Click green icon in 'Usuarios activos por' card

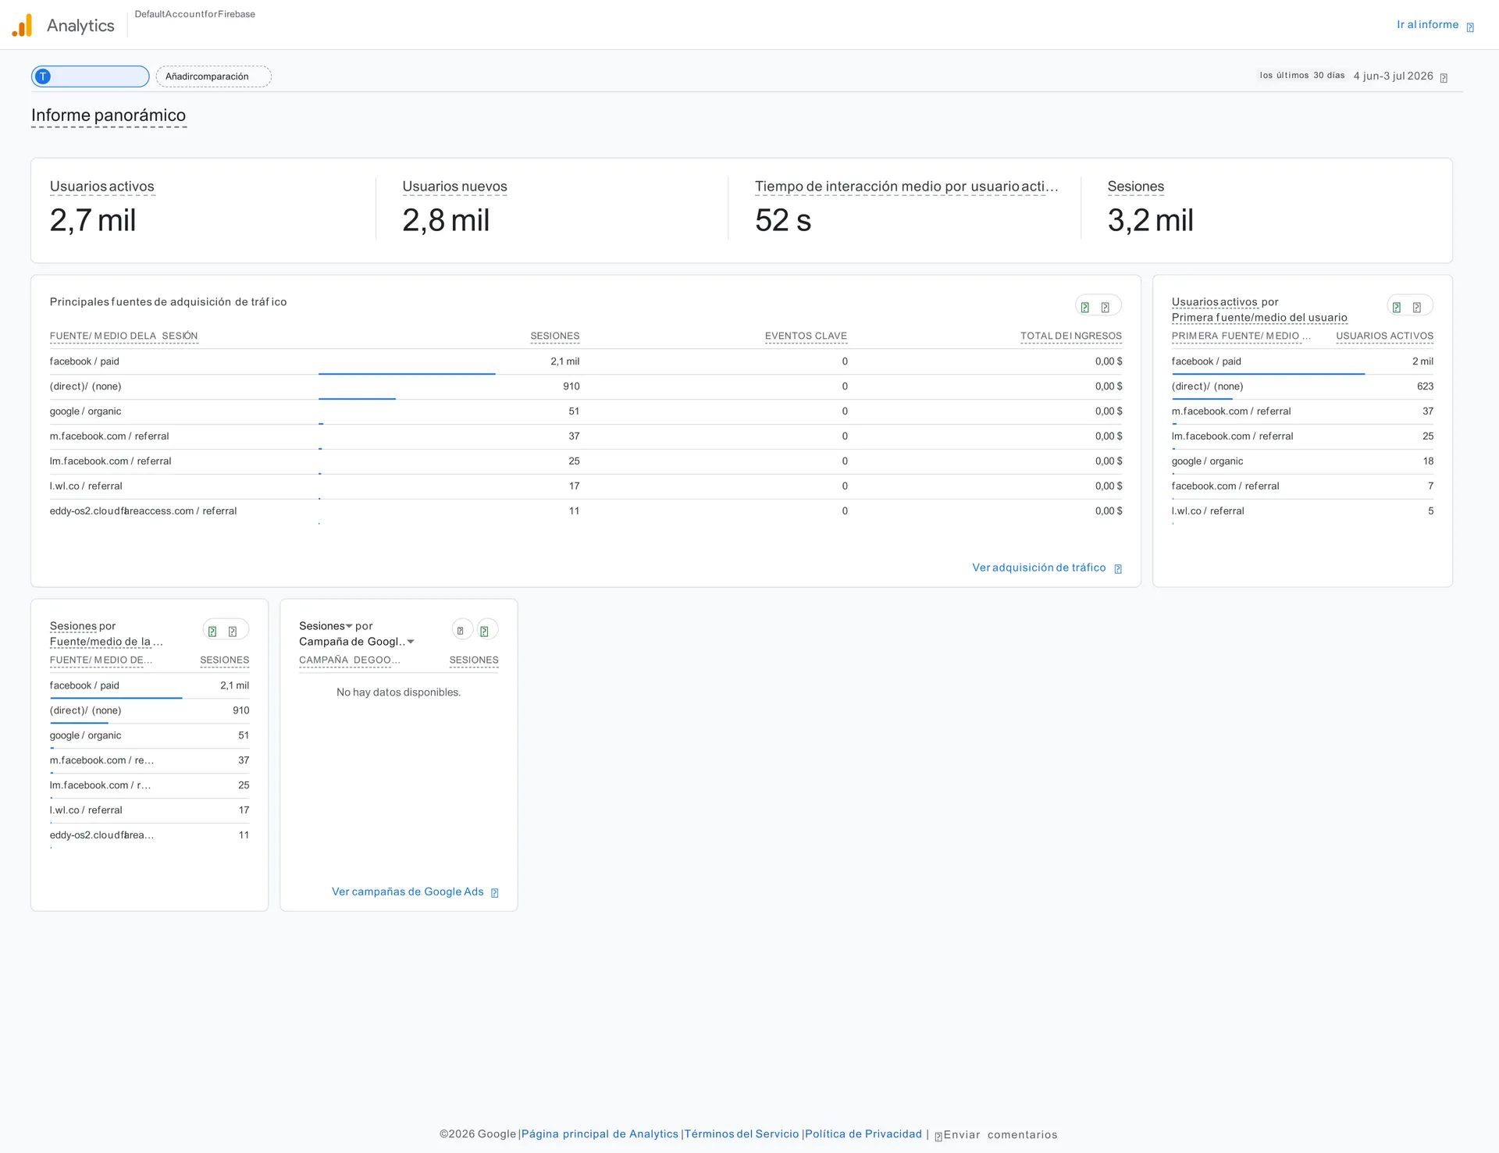tap(1397, 308)
